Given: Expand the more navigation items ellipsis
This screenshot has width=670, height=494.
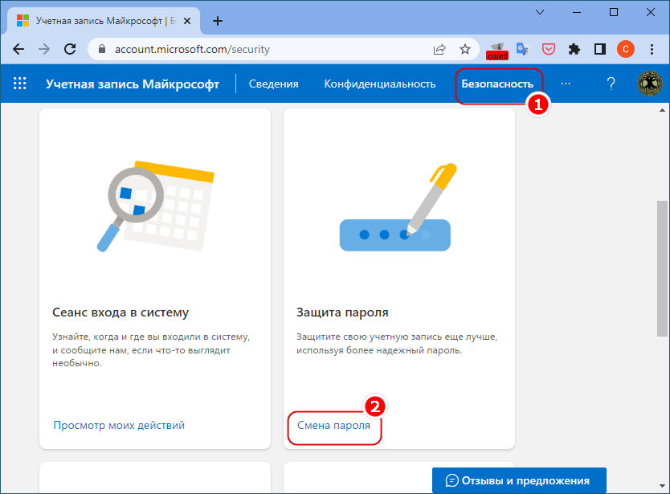Looking at the screenshot, I should [566, 84].
